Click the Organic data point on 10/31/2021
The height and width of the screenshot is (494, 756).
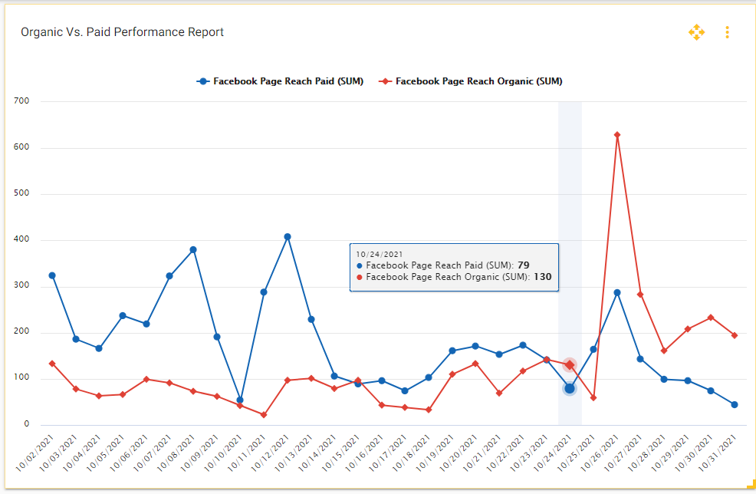(735, 335)
